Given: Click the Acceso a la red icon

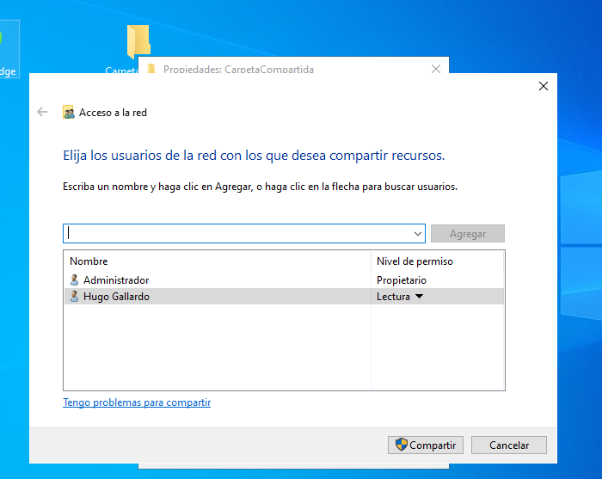Looking at the screenshot, I should tap(68, 113).
